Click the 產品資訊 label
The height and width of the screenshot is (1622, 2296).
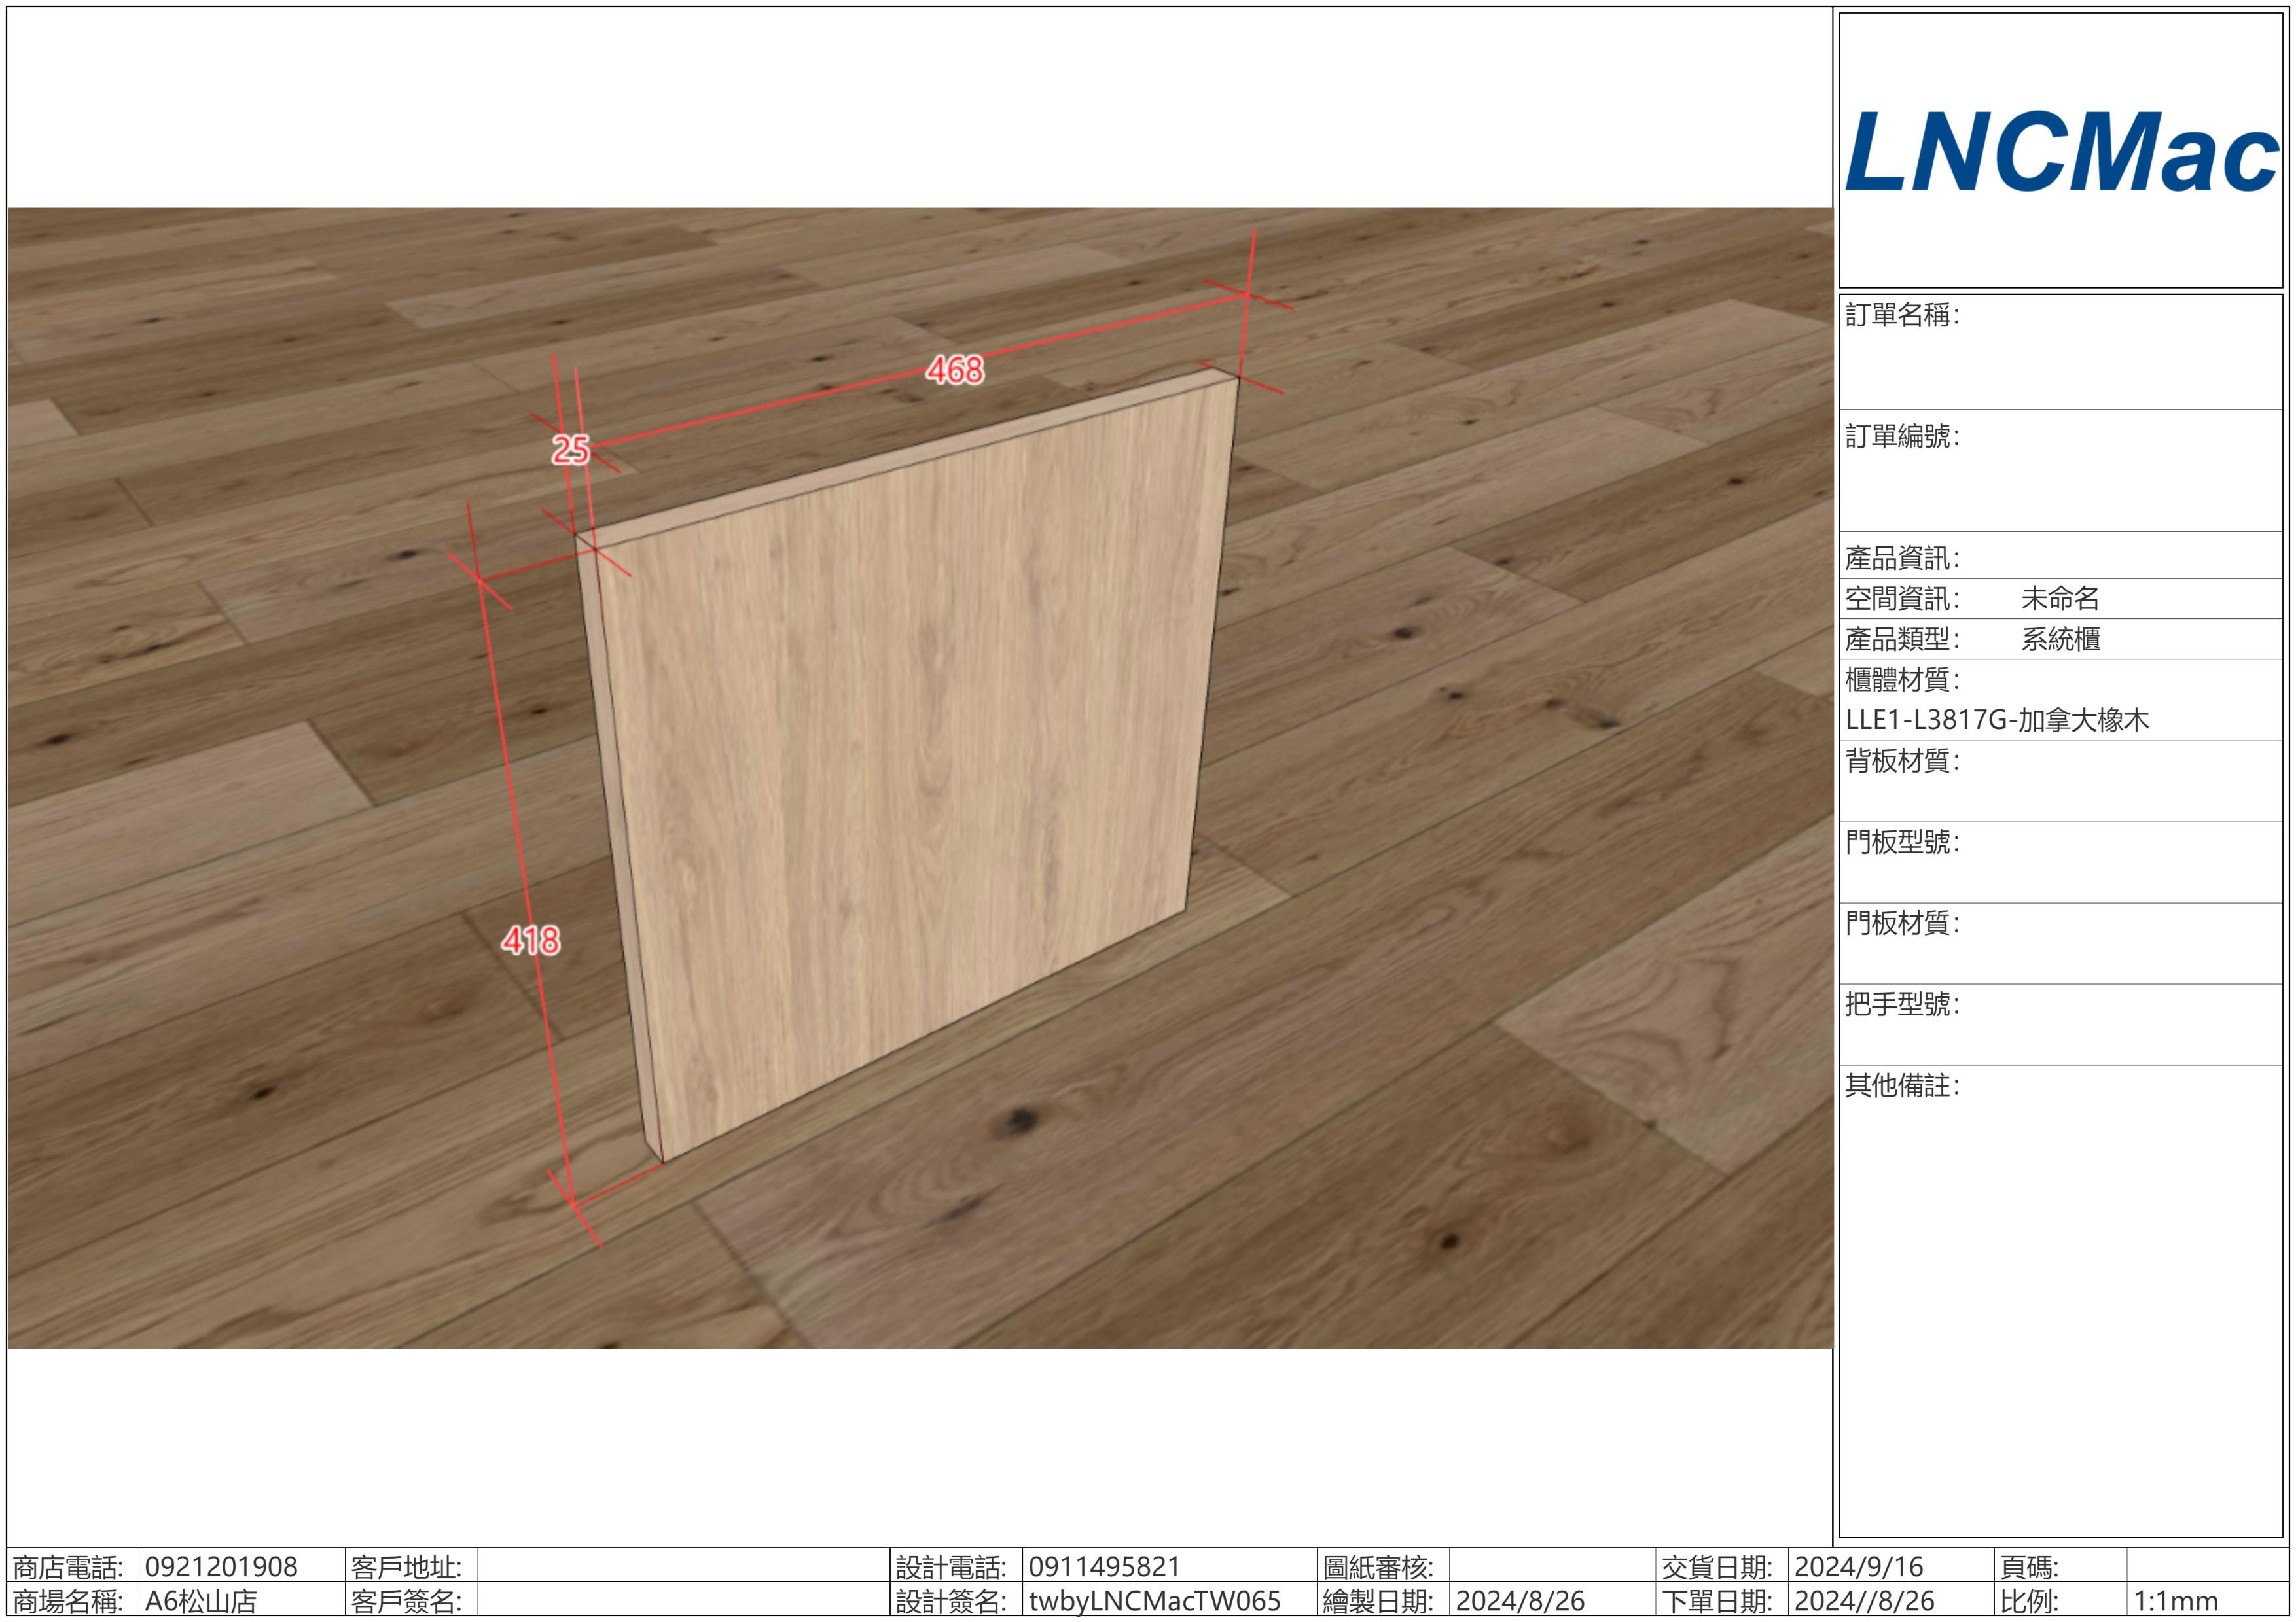(1902, 557)
